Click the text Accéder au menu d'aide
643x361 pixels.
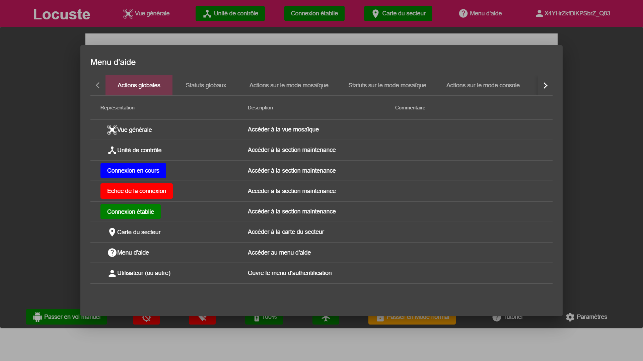(x=279, y=253)
